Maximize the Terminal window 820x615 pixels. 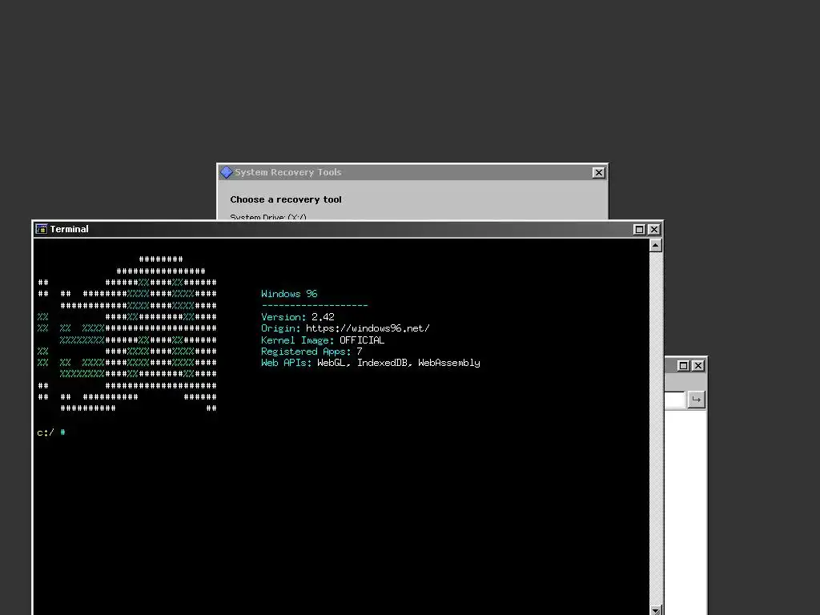click(639, 230)
